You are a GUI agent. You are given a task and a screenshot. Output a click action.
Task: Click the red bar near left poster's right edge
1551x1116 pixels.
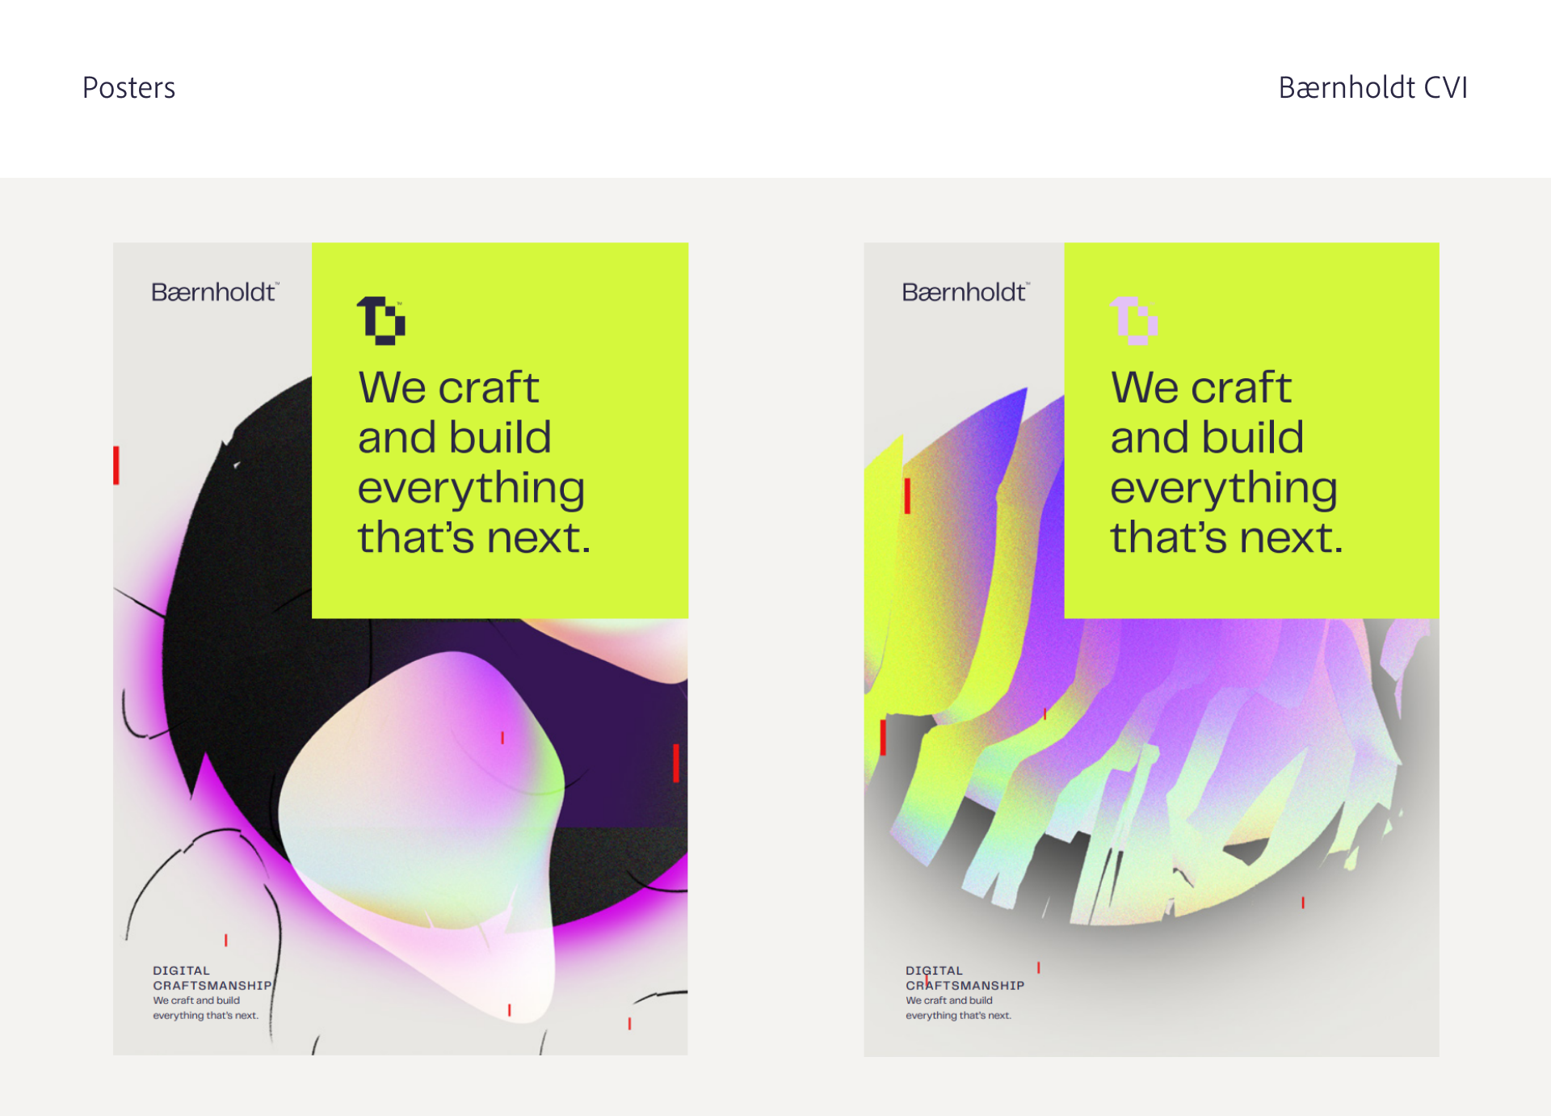(x=676, y=763)
